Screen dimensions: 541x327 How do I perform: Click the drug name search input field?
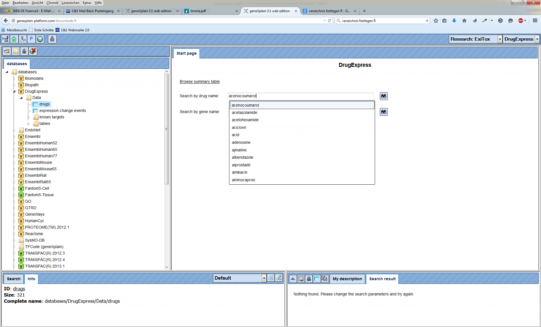click(x=301, y=96)
